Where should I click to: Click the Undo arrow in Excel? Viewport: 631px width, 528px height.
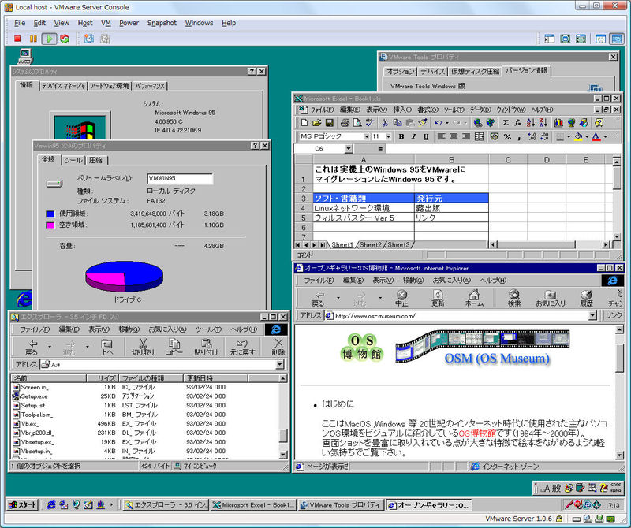point(438,123)
